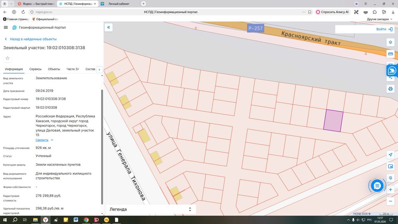The width and height of the screenshot is (398, 224).
Task: Add parcel to favorites with star
Action: tap(8, 58)
